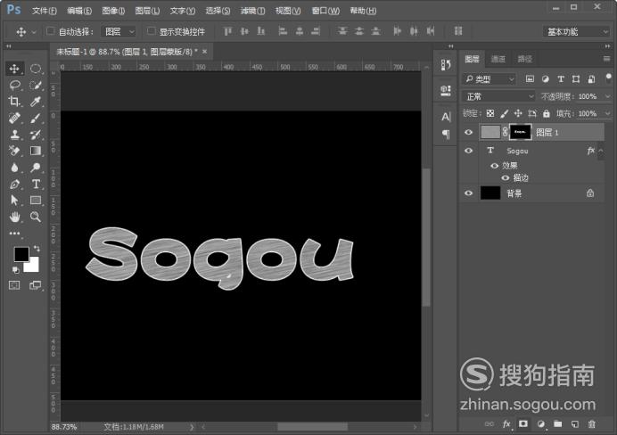Viewport: 617px width, 435px height.
Task: Toggle lock all padlock in layers panel
Action: tap(547, 114)
